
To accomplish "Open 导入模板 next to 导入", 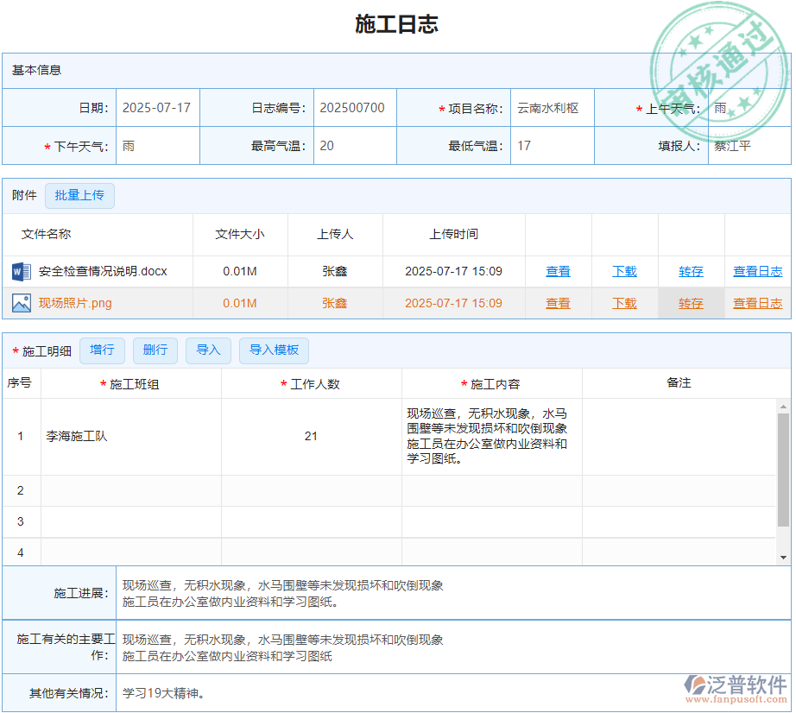I will pyautogui.click(x=274, y=350).
